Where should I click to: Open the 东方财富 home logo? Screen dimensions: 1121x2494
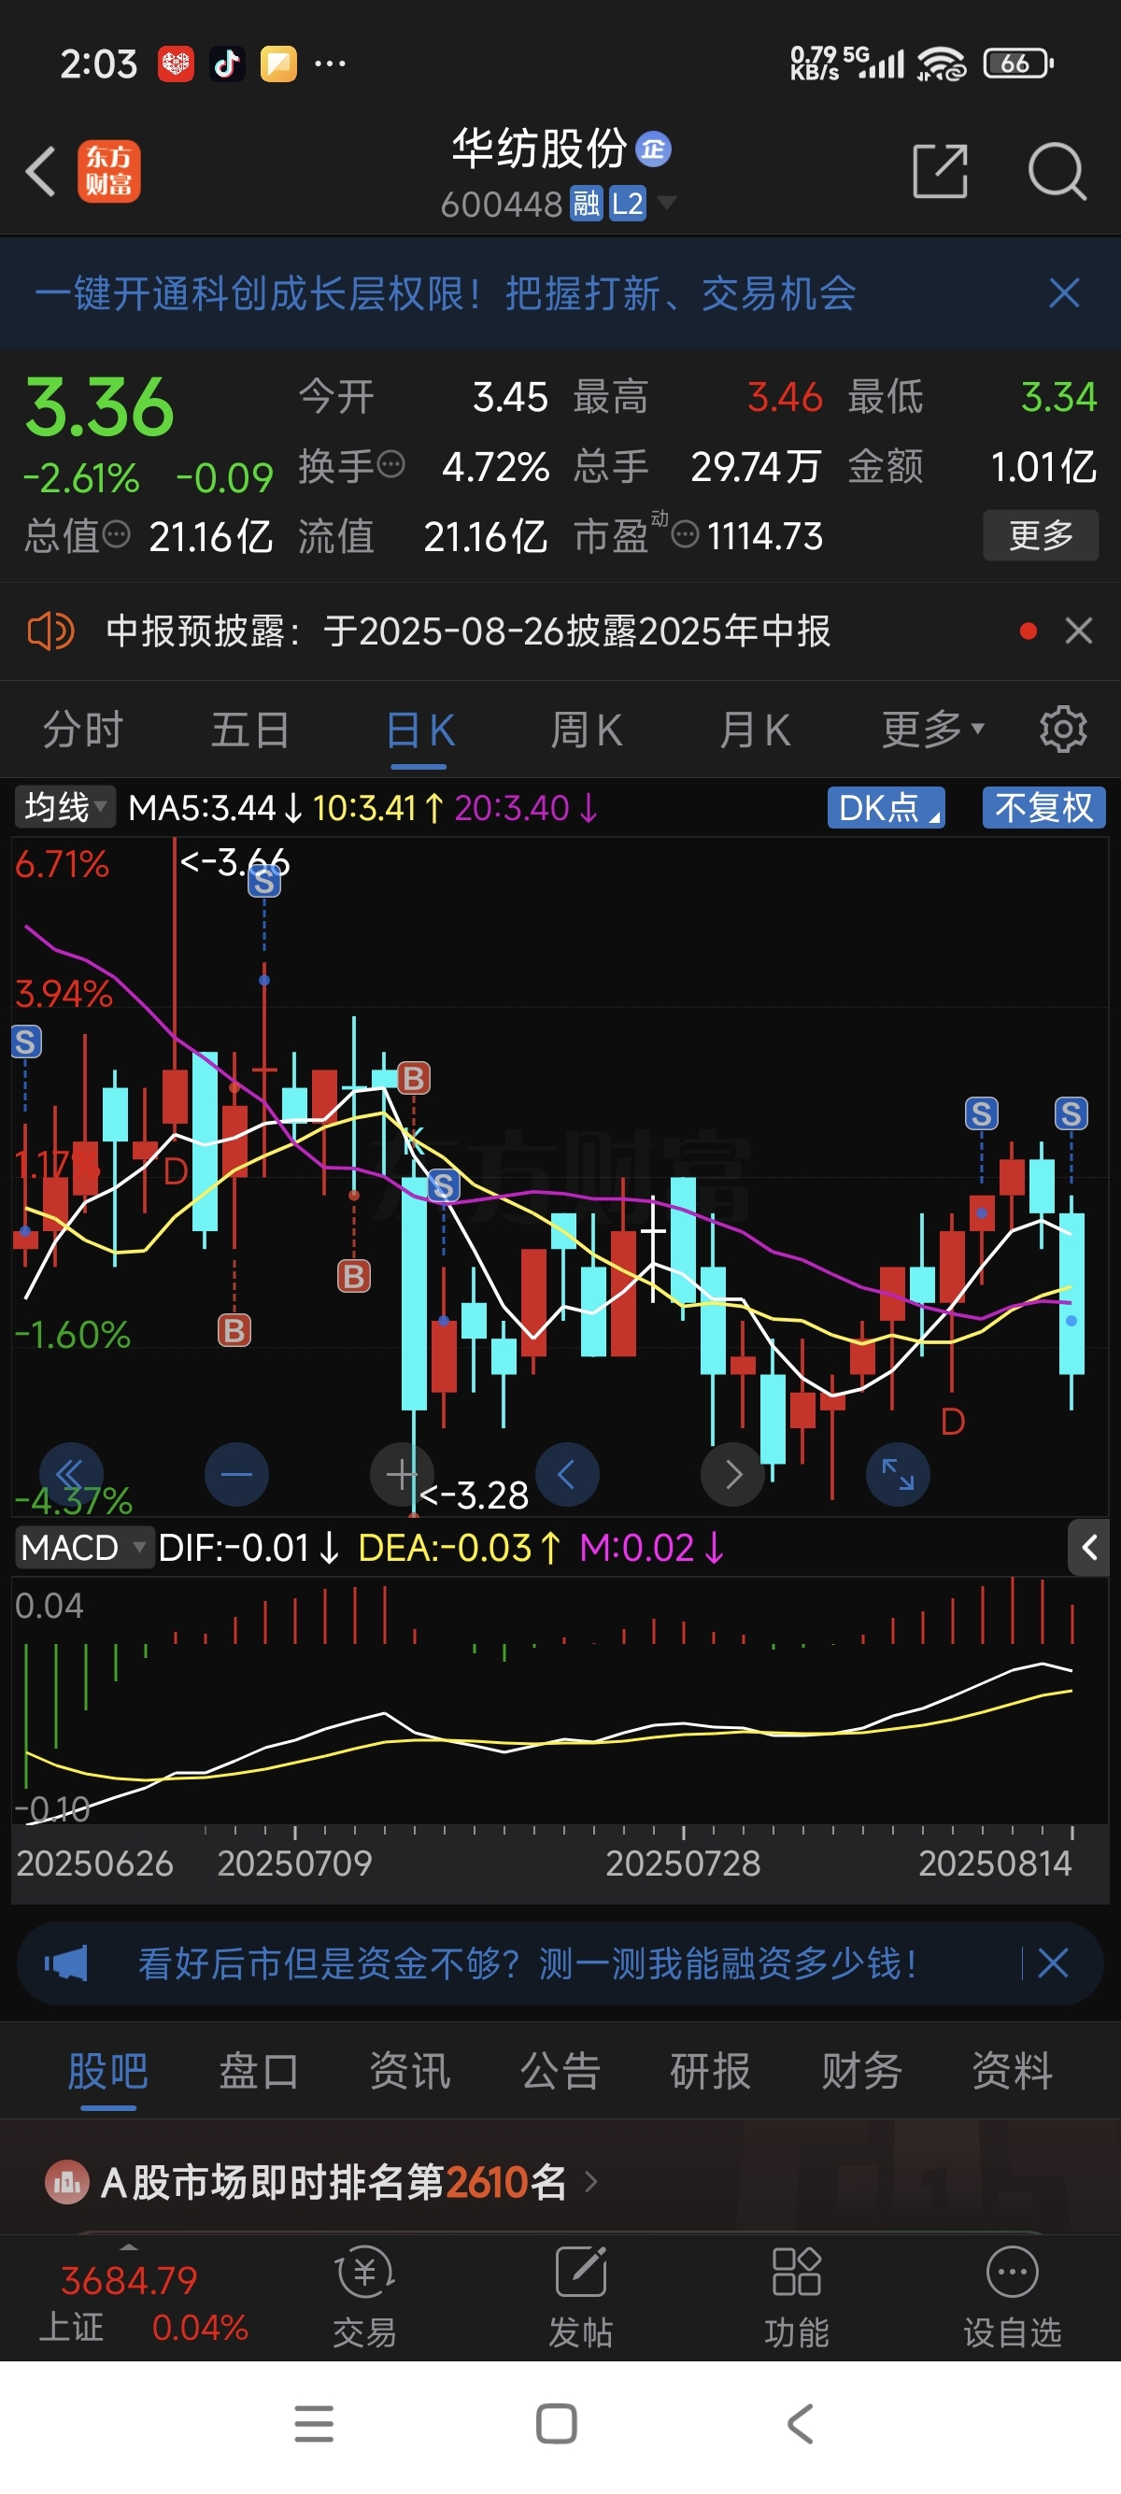click(108, 171)
